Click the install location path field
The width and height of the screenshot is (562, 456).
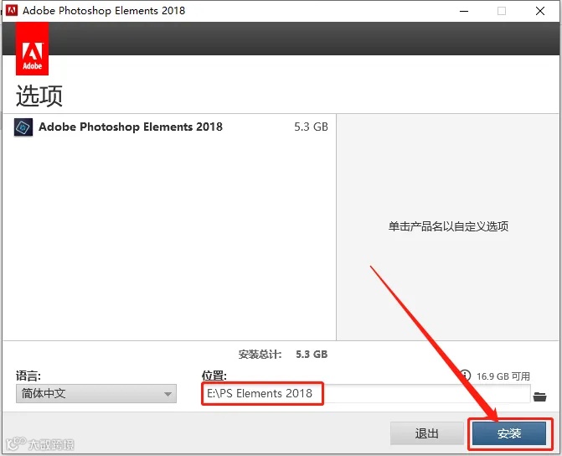(366, 394)
